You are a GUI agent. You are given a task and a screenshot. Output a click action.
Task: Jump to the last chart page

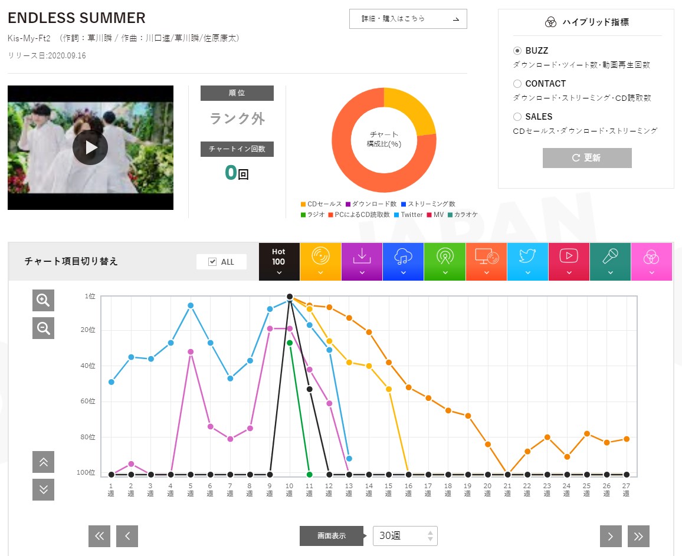tap(638, 536)
